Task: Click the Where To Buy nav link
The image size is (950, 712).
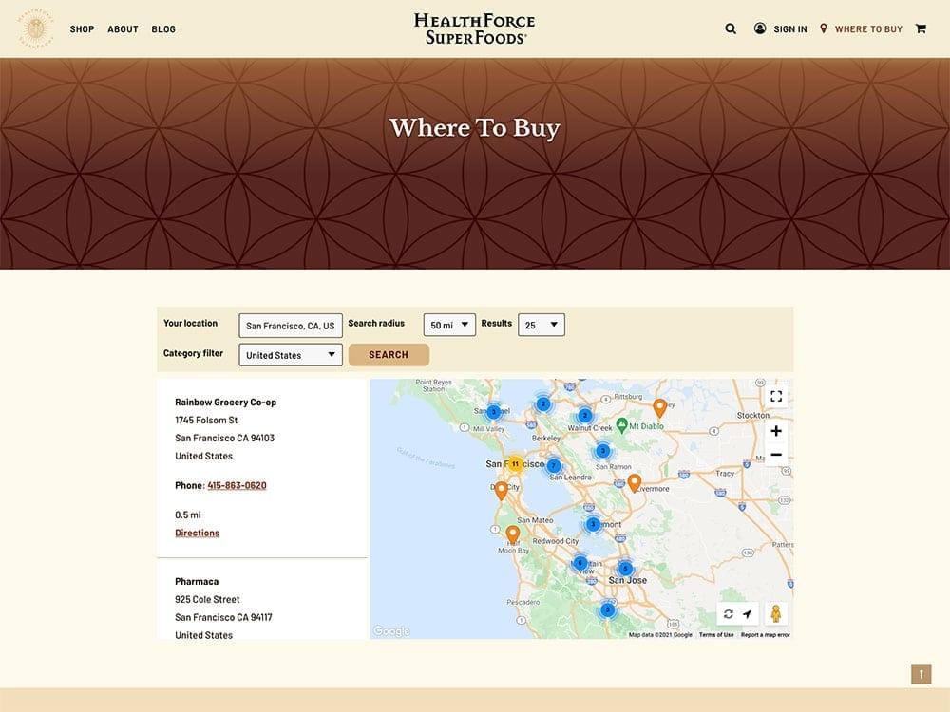Action: [869, 29]
